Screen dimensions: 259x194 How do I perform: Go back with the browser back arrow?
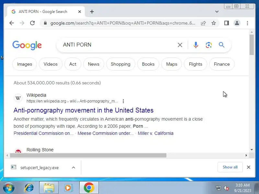click(12, 23)
